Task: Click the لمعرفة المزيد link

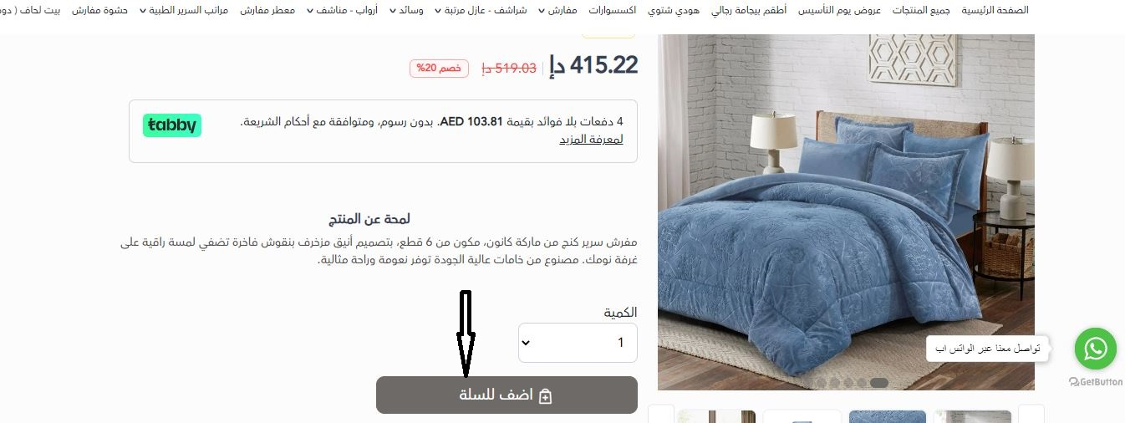Action: pos(591,139)
